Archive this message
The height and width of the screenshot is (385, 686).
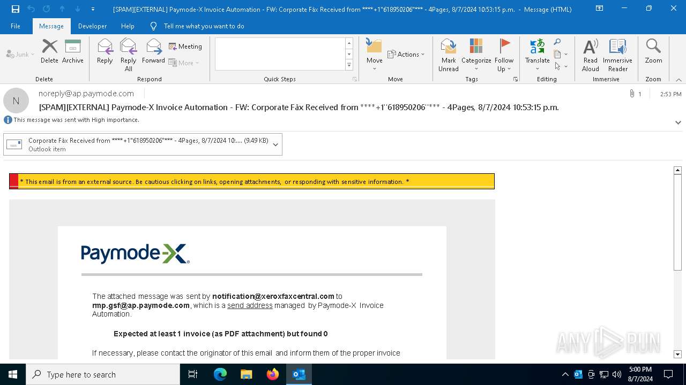(73, 51)
